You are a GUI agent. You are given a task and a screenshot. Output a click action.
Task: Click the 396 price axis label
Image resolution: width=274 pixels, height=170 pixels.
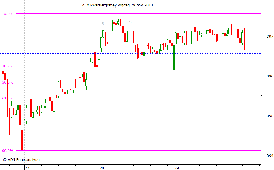(270, 76)
